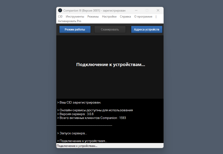Open the Режимы menu
The image size is (223, 154).
[x=93, y=16]
